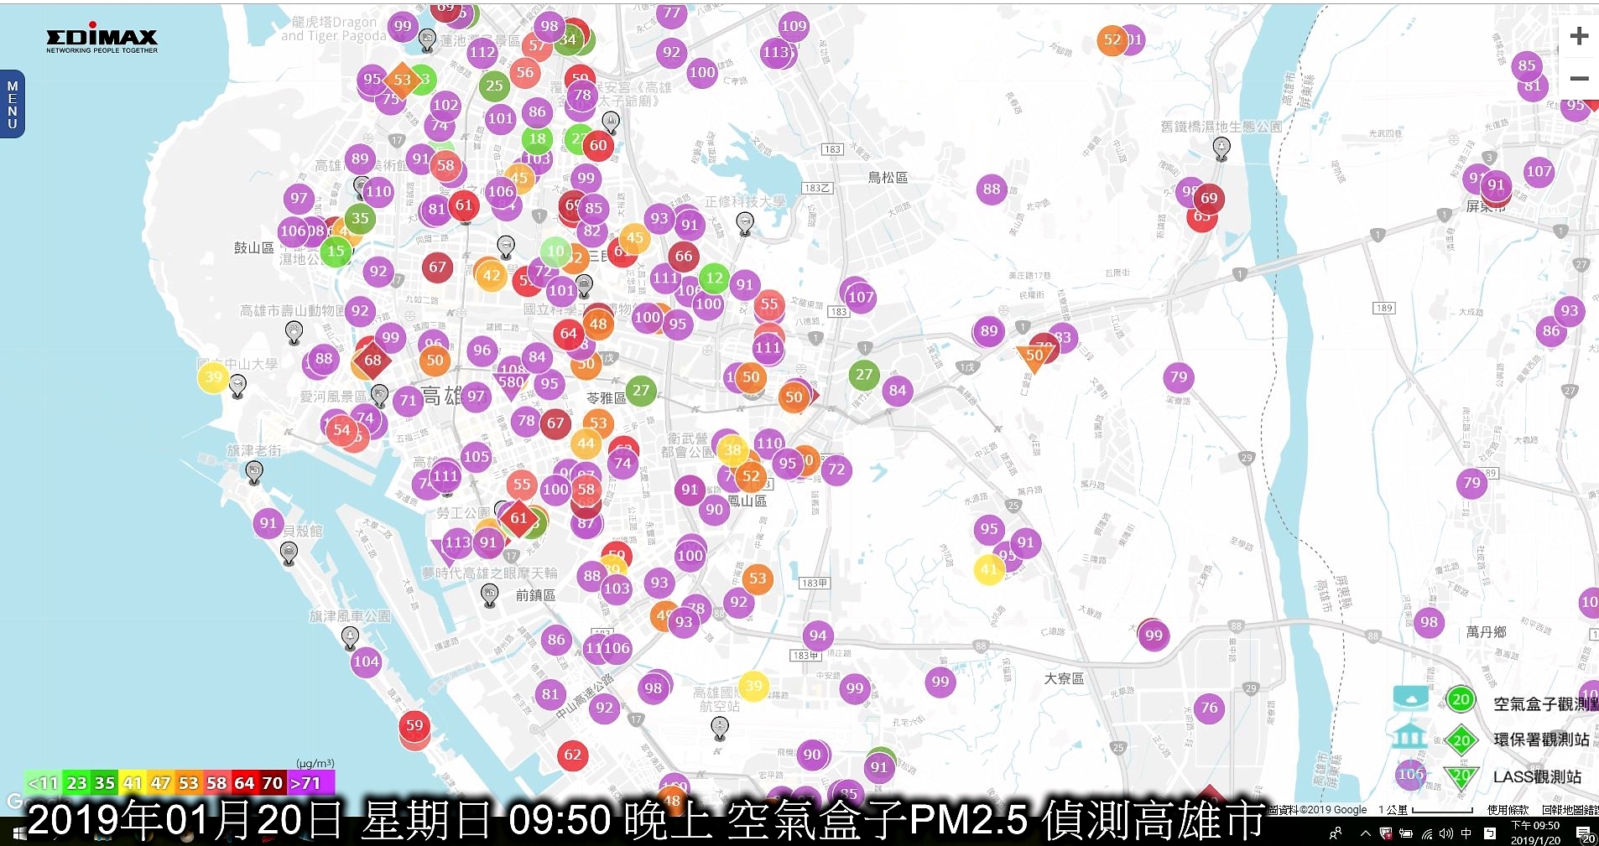Click the green circle 20 legend sample

1461,699
